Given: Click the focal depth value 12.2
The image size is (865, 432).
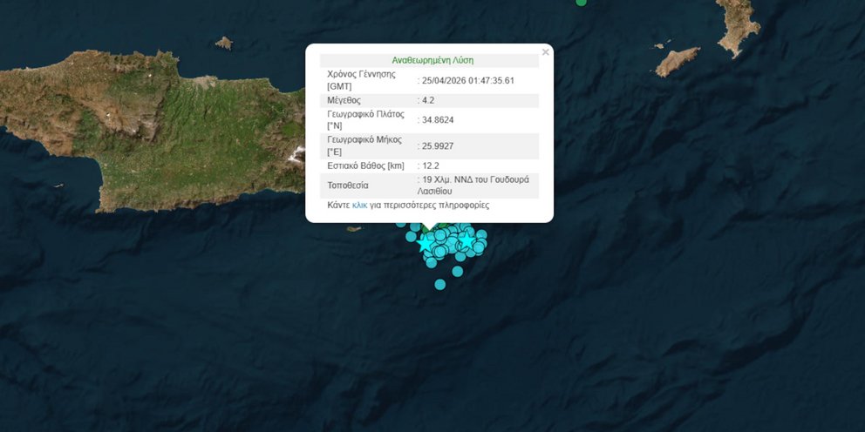Looking at the screenshot, I should click(429, 165).
